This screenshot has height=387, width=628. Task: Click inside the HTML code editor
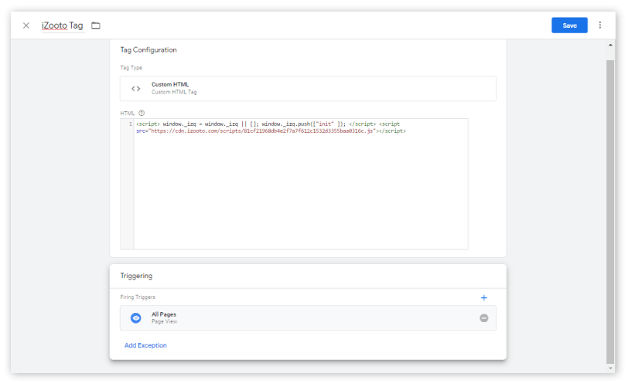coord(301,184)
